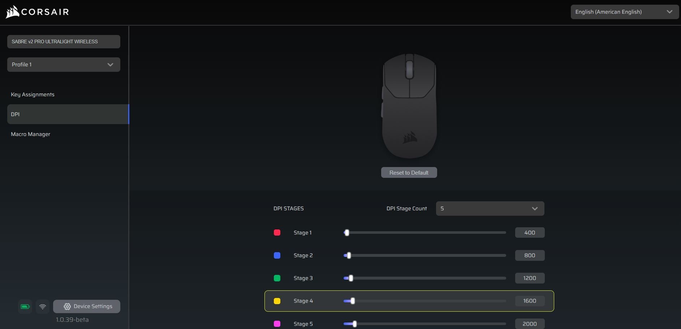The height and width of the screenshot is (329, 681).
Task: Expand the Profile 1 dropdown
Action: point(64,65)
